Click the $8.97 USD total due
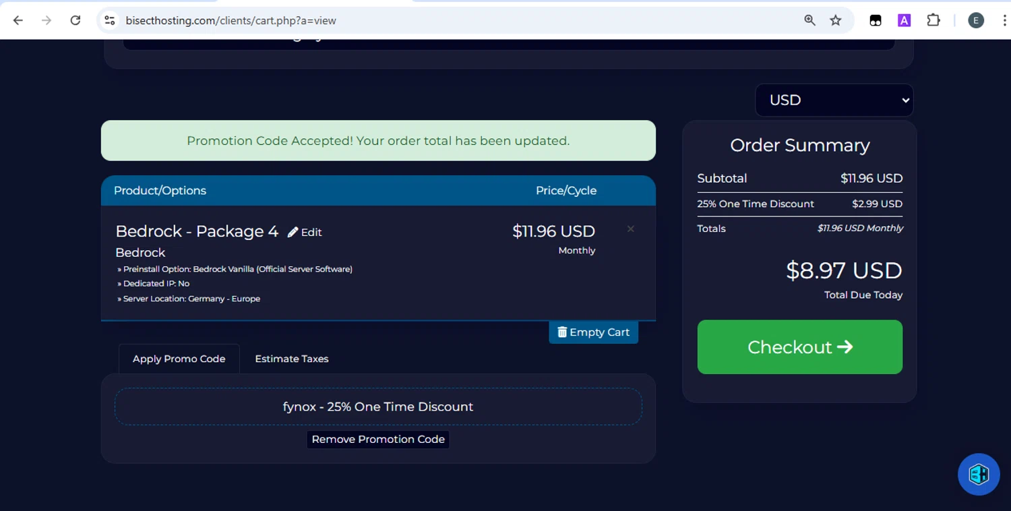This screenshot has width=1011, height=511. point(845,270)
